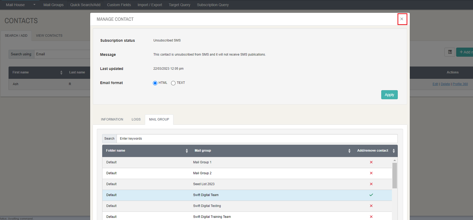Click 'Swift Digital Team' row text
The width and height of the screenshot is (473, 220).
206,195
